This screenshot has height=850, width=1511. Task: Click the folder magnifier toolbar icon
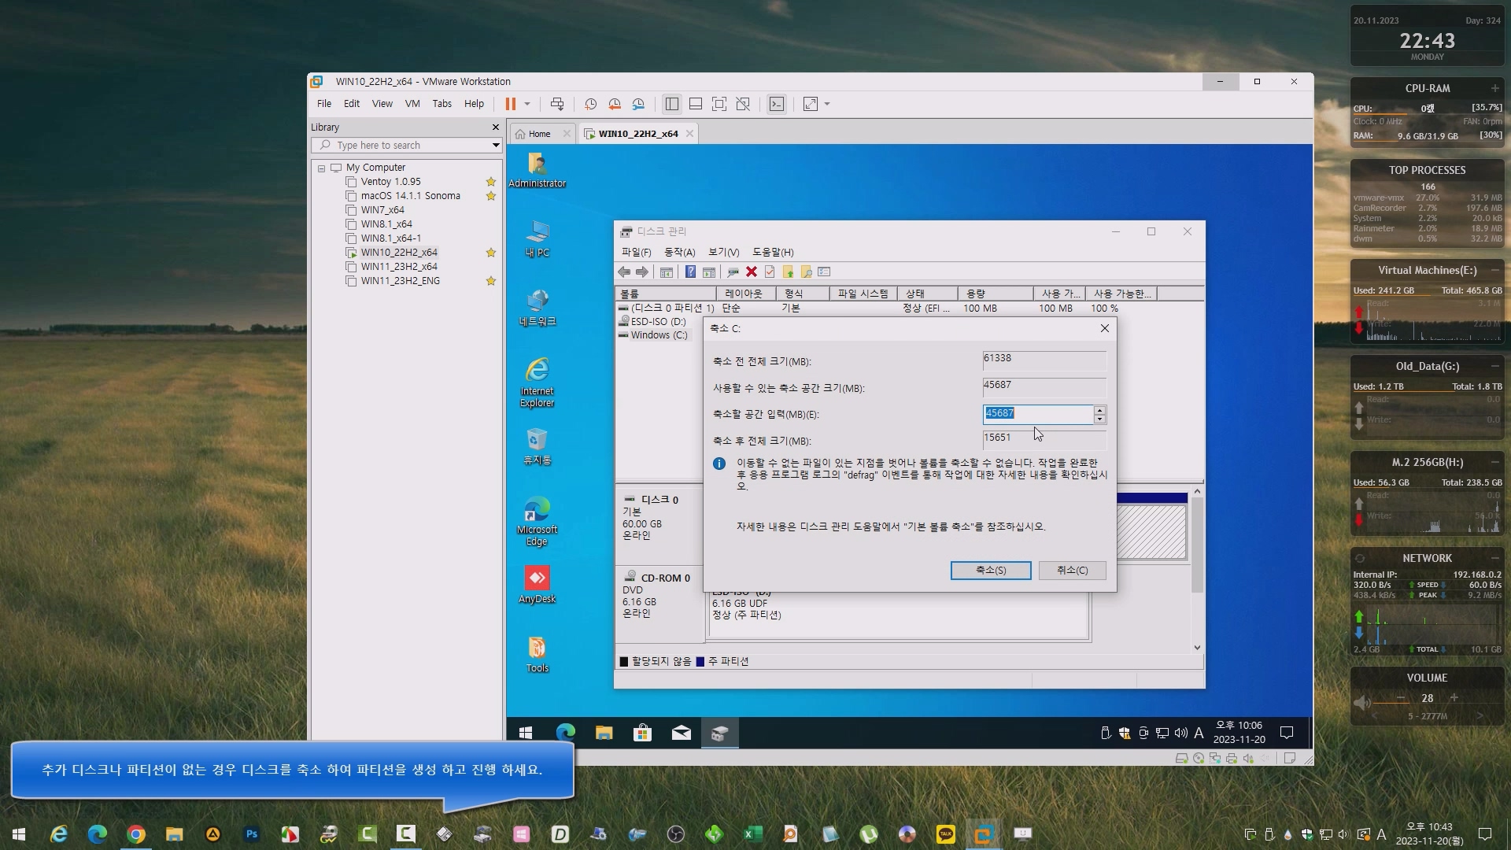point(806,272)
